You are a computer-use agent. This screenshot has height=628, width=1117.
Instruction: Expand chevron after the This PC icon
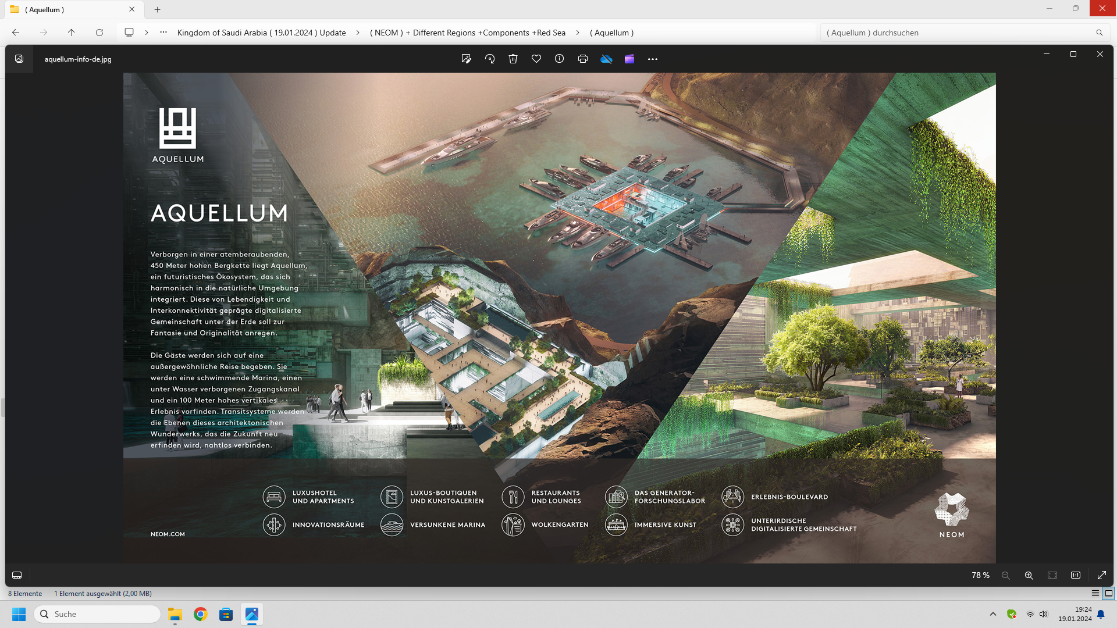click(147, 33)
